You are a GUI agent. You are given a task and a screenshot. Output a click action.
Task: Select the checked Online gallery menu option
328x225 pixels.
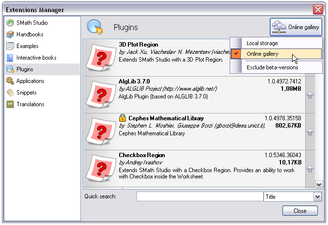[262, 54]
